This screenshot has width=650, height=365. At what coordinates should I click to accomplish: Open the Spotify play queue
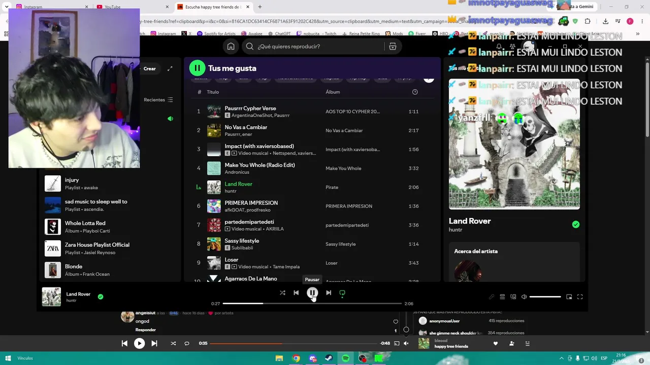pos(502,297)
